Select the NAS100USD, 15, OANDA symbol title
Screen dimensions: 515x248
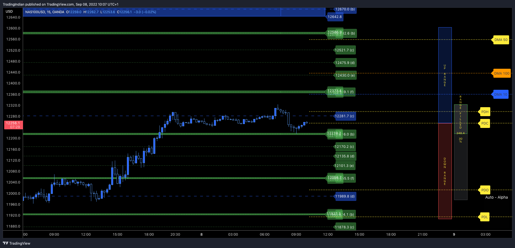(x=45, y=12)
